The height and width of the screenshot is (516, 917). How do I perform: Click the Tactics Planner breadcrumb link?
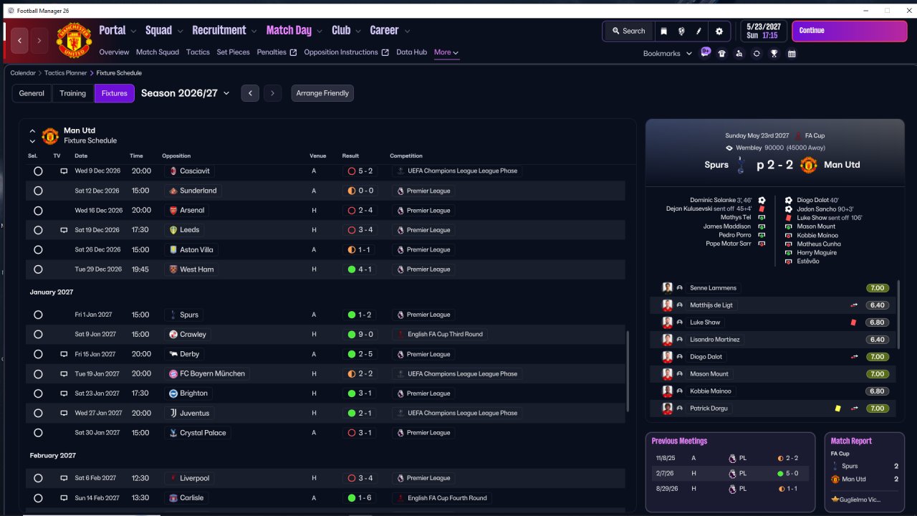coord(65,73)
